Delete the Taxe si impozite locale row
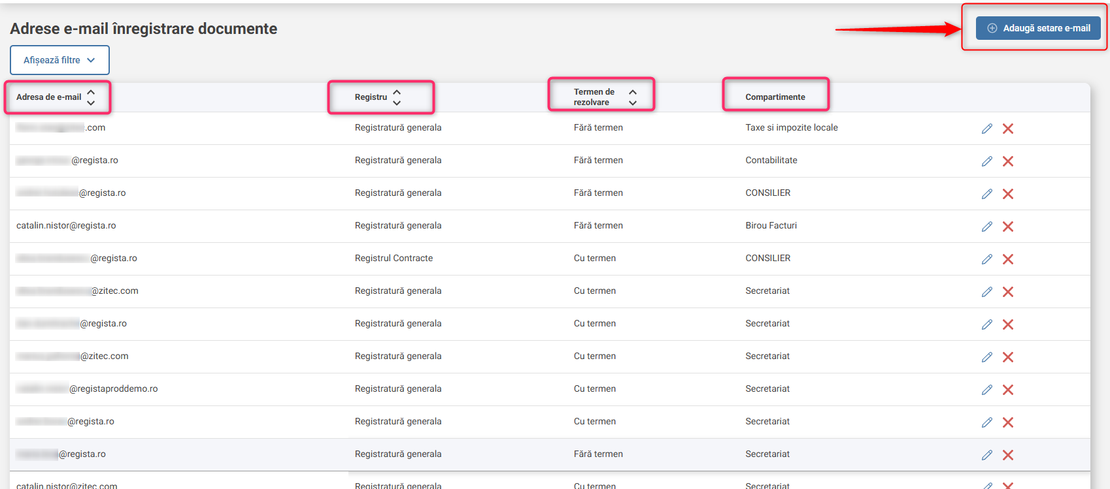1110x489 pixels. click(1008, 129)
